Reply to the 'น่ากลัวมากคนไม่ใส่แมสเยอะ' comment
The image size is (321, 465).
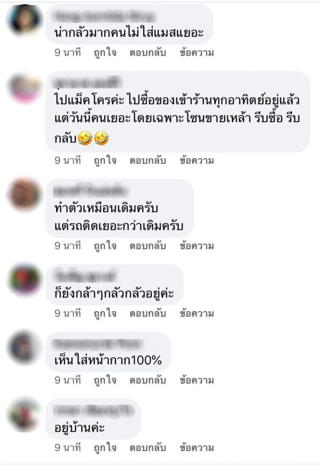(x=147, y=53)
